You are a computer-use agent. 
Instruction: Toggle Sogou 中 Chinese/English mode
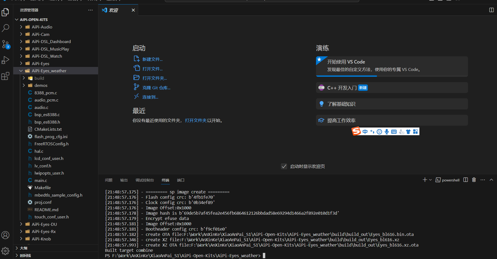(365, 131)
